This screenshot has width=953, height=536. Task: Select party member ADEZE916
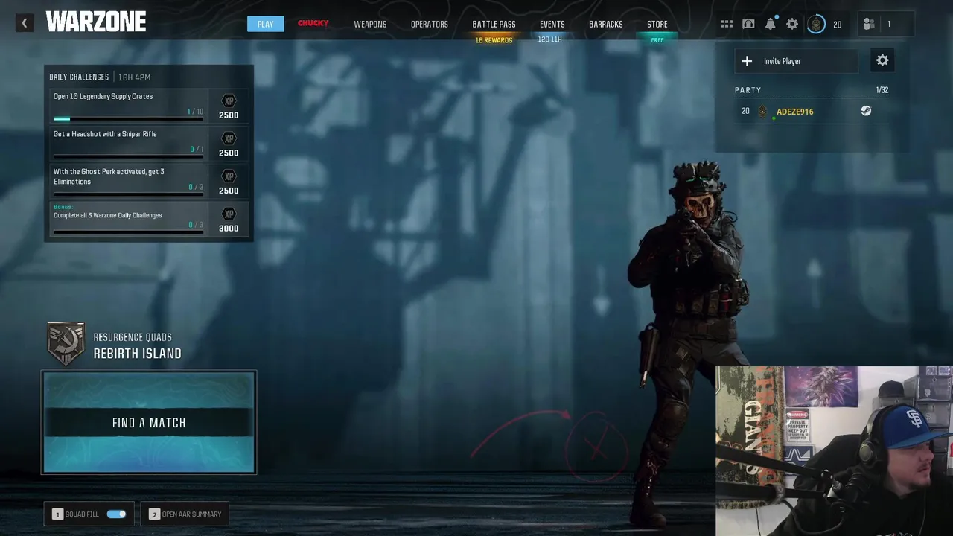point(795,112)
